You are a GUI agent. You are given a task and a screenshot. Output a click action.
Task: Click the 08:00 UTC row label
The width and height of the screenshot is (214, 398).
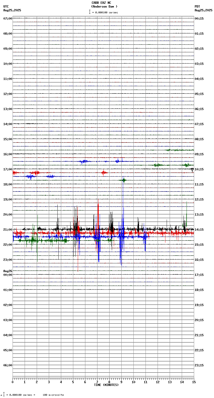(x=8, y=34)
